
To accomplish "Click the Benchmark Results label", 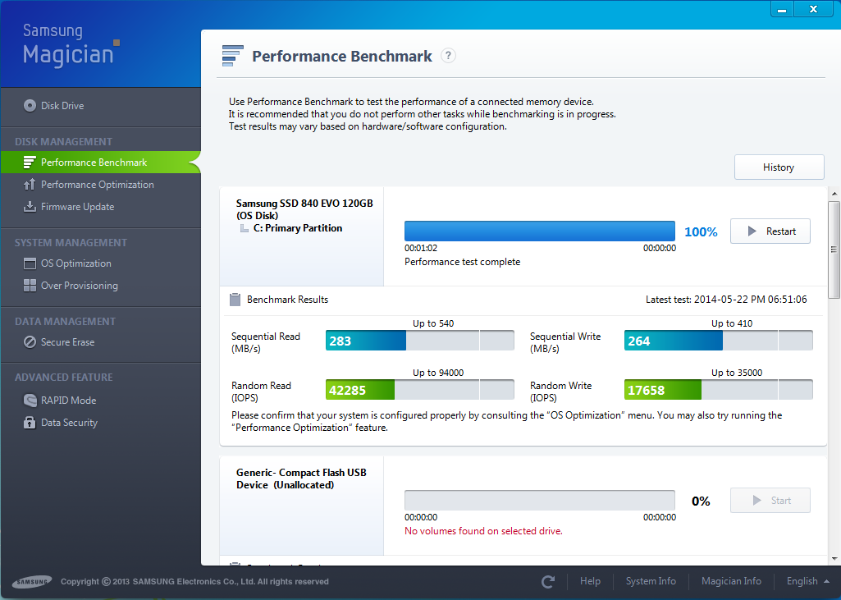I will [x=287, y=300].
